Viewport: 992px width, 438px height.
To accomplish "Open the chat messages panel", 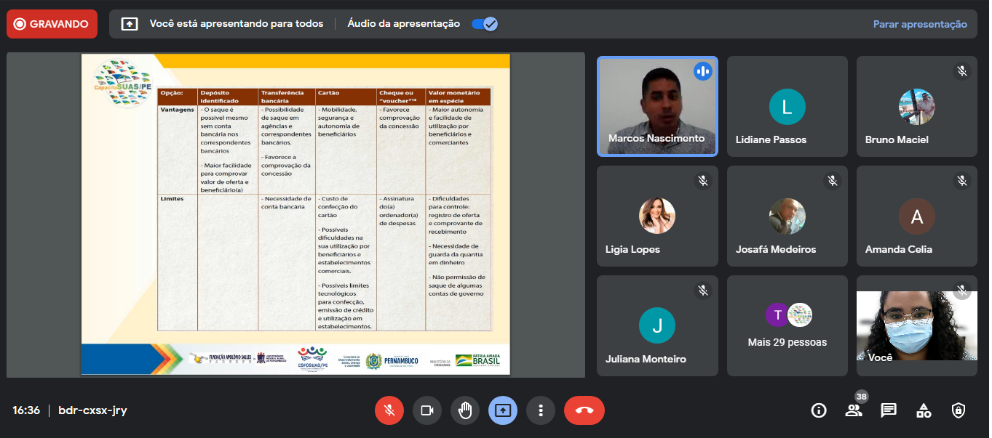I will pos(889,410).
